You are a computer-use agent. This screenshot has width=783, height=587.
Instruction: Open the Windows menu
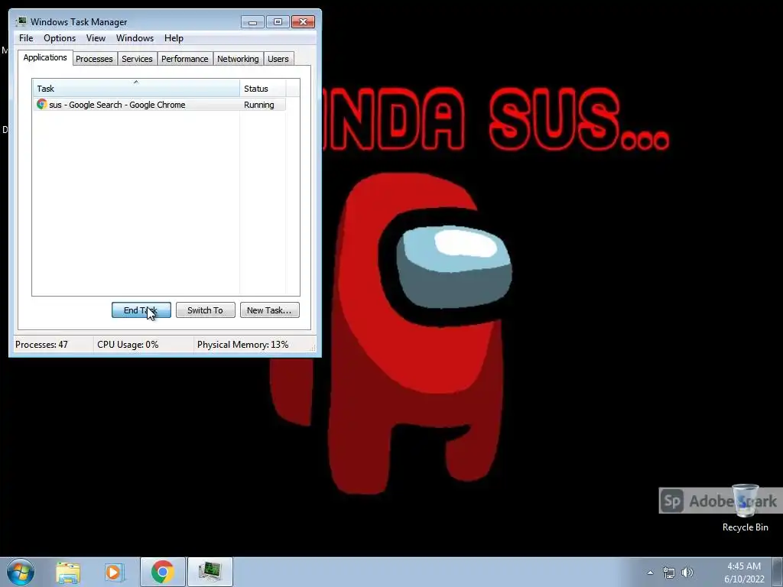coord(135,38)
